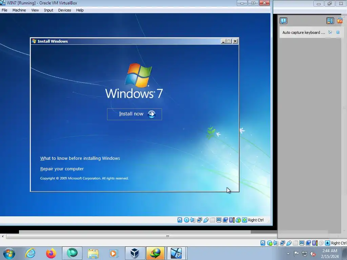347x260 pixels.
Task: Click the don't-show-again icon on keyboard notification
Action: (330, 32)
